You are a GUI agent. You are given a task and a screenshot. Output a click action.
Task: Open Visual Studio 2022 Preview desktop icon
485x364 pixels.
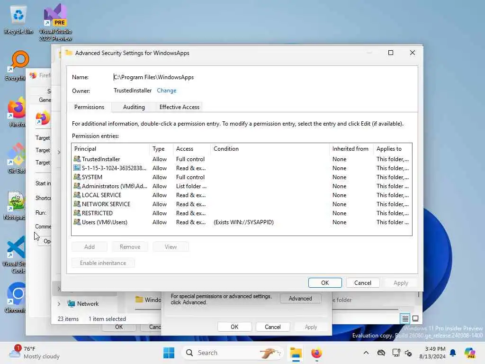55,22
